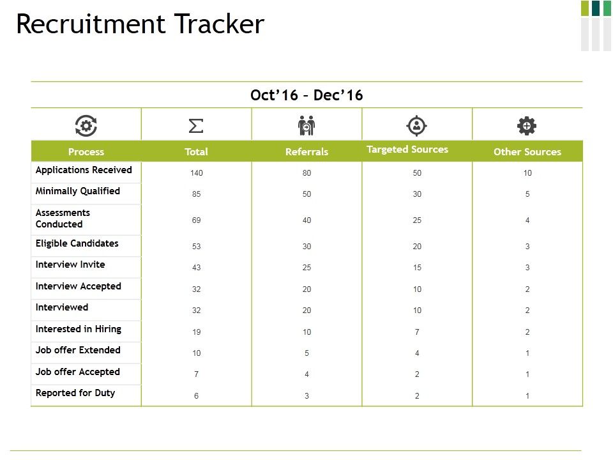
Task: Select the Applications Received row label
Action: tap(84, 170)
